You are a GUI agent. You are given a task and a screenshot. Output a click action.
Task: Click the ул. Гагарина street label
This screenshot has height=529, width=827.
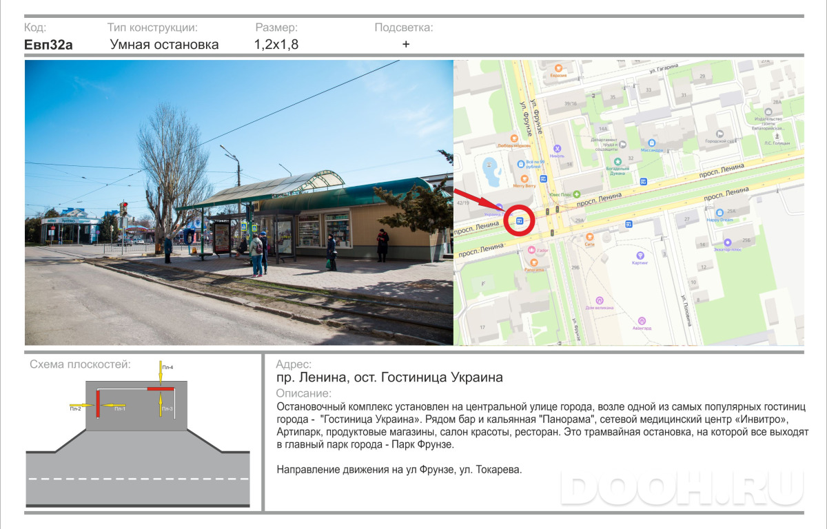pyautogui.click(x=664, y=69)
